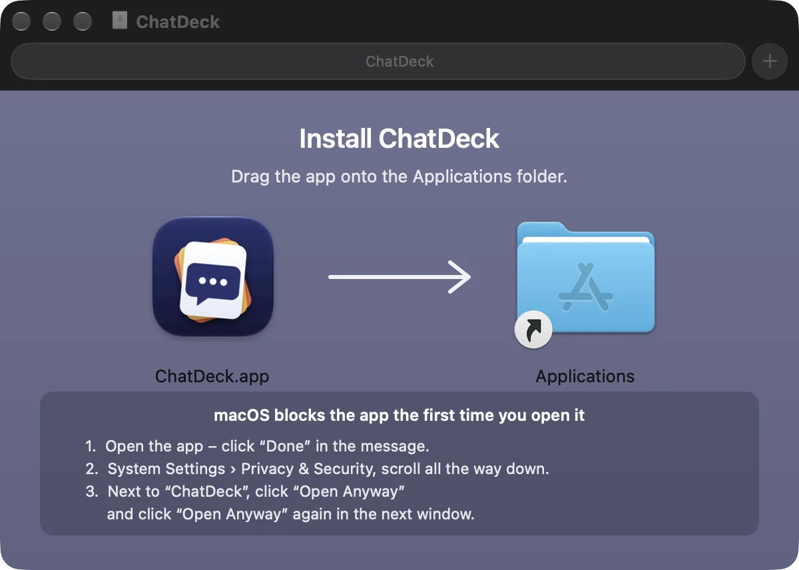Viewport: 799px width, 570px height.
Task: Click the Applications folder name label
Action: [585, 376]
